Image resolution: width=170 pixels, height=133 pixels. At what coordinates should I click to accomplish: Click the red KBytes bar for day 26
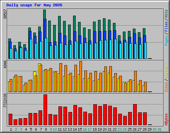[135, 115]
